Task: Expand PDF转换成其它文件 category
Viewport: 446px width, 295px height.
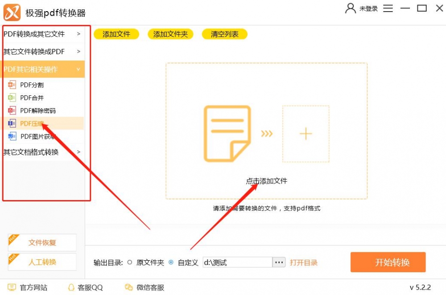Action: [x=43, y=33]
